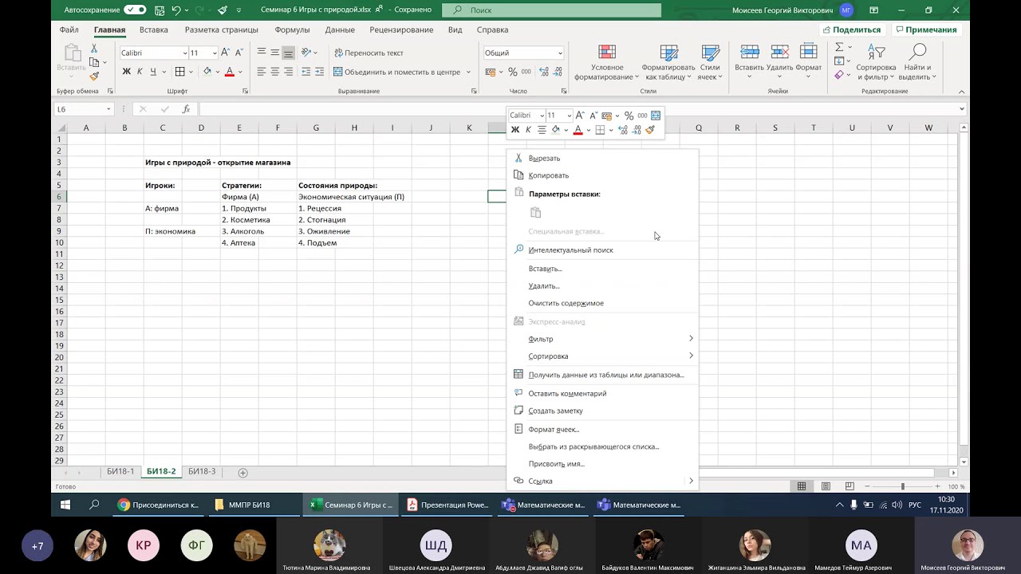Click the Undo arrow in title bar

tap(176, 10)
